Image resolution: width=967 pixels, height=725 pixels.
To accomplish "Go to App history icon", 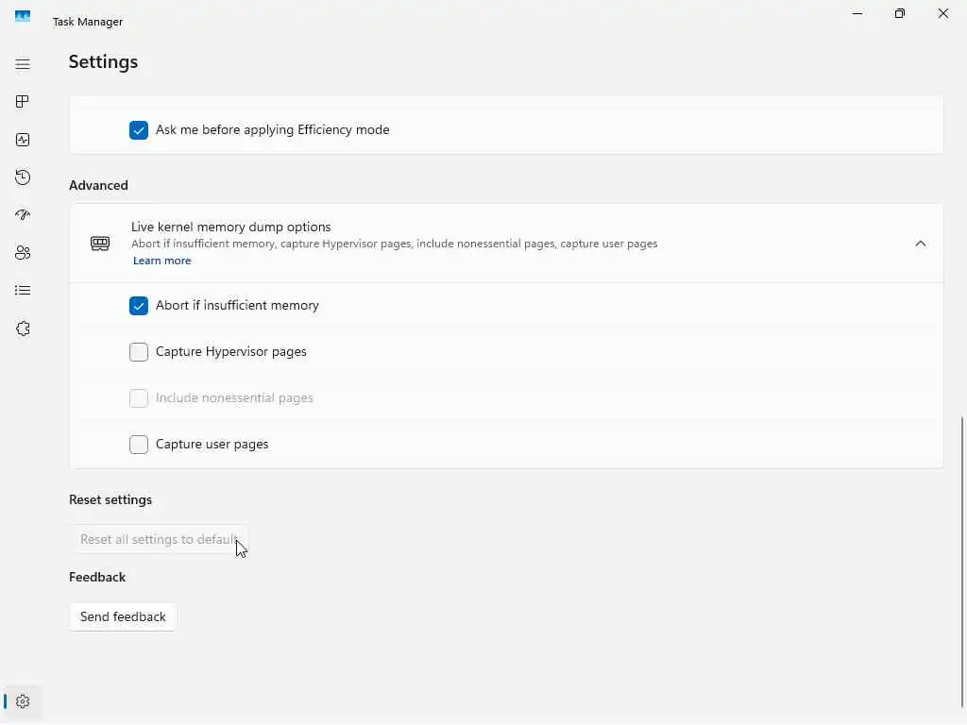I will click(x=23, y=177).
